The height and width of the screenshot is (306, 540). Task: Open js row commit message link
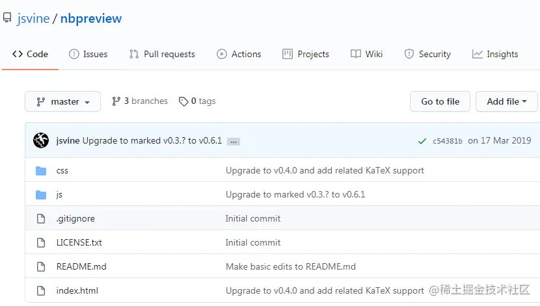pyautogui.click(x=295, y=195)
